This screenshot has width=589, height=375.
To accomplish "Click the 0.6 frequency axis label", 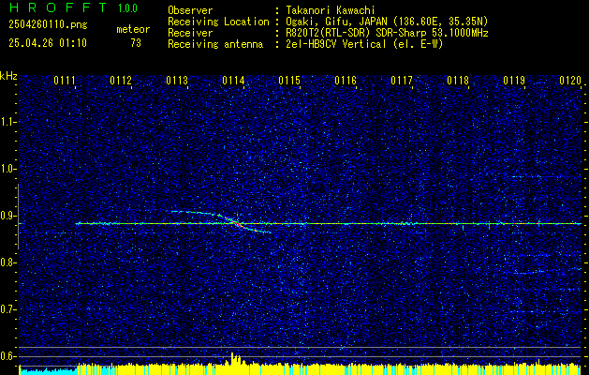I will [7, 356].
